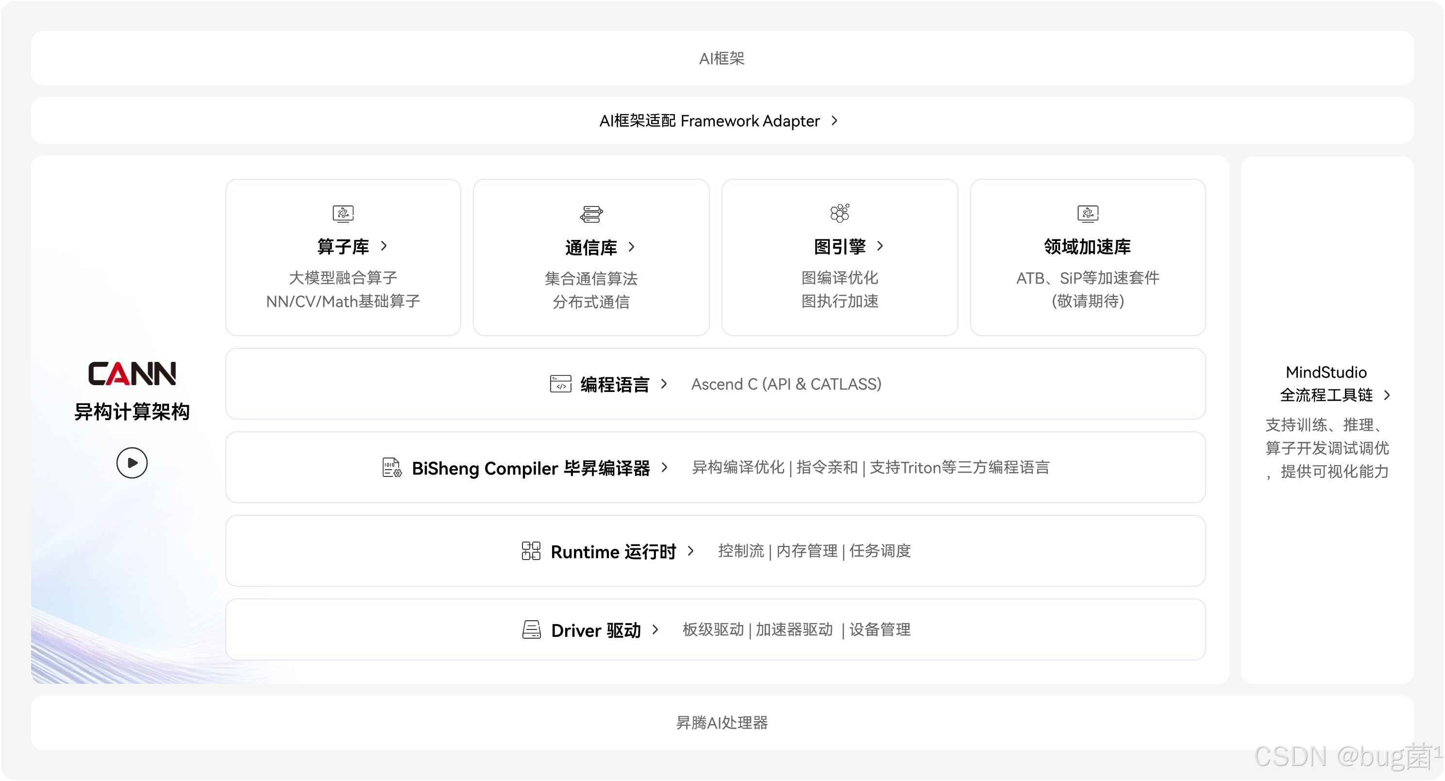The height and width of the screenshot is (781, 1445).
Task: Click the BiSheng Compiler document icon
Action: click(391, 467)
